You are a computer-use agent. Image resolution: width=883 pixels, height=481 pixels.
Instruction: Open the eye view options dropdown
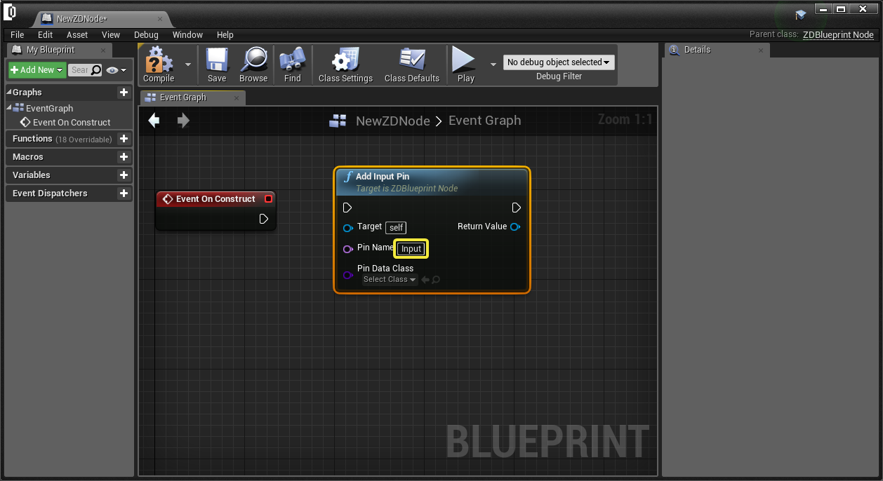(x=117, y=70)
